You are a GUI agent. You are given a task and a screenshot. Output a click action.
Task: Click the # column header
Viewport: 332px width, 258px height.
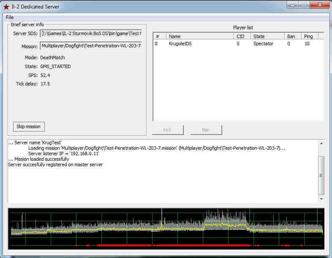tap(160, 36)
